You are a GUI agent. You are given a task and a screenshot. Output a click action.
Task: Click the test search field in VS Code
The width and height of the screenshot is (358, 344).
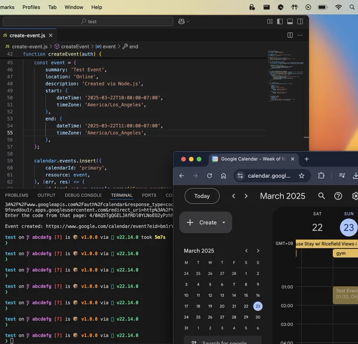click(x=88, y=22)
